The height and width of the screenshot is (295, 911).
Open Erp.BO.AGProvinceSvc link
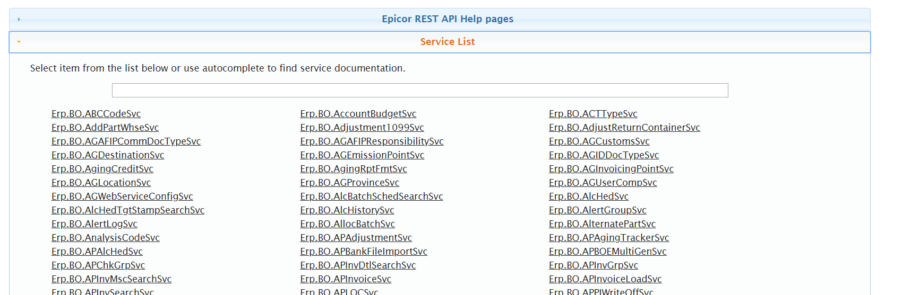[350, 183]
